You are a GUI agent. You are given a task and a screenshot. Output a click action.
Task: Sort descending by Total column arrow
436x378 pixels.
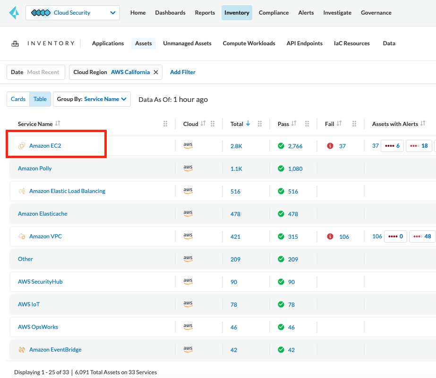click(x=248, y=124)
